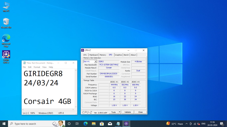The height and width of the screenshot is (127, 227).
Task: Click the Dual ranks value
Action: coord(138,70)
